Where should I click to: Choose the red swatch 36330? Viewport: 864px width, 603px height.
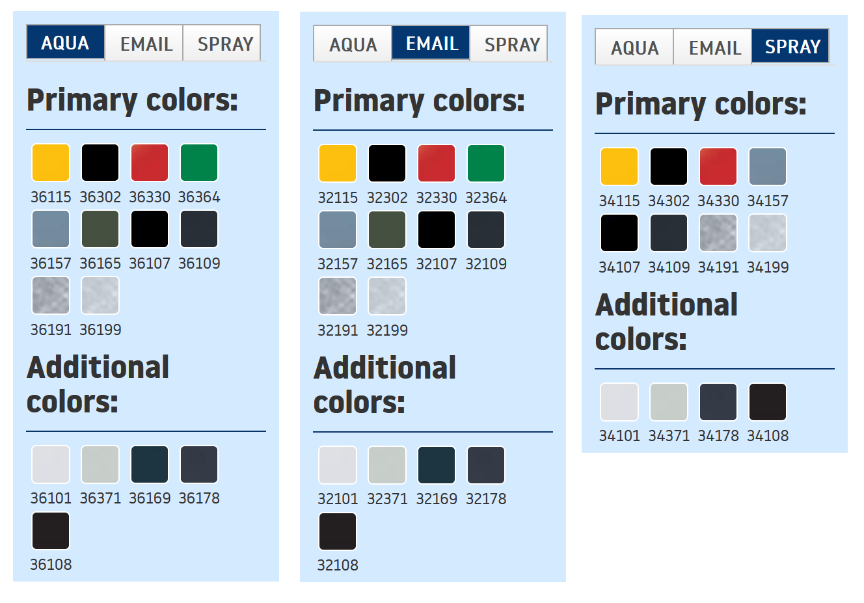tap(150, 163)
